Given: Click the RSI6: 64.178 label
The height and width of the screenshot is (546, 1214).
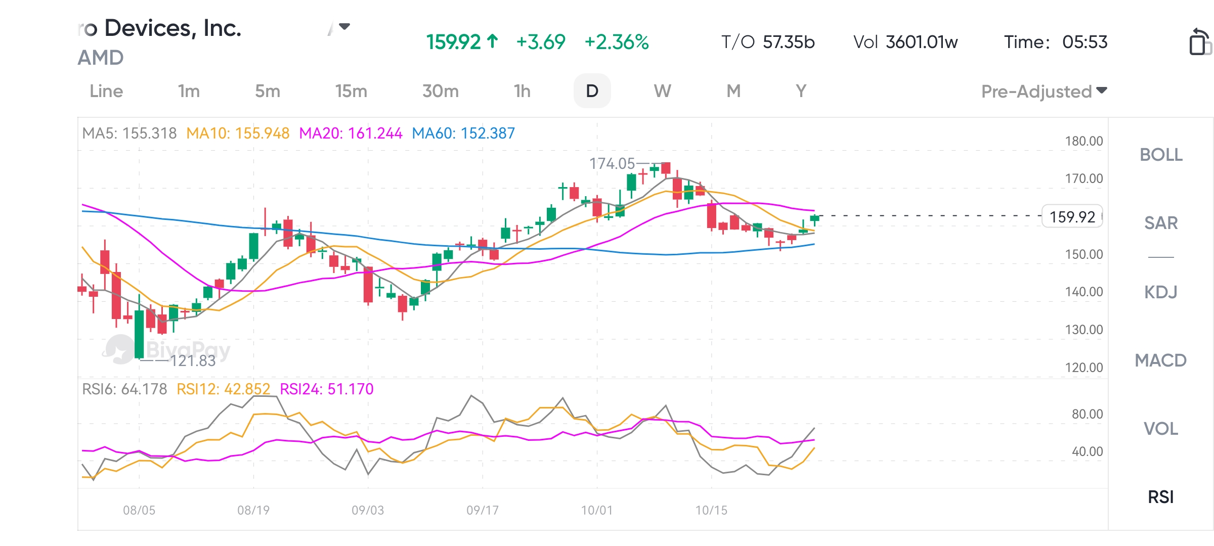Looking at the screenshot, I should pyautogui.click(x=124, y=389).
